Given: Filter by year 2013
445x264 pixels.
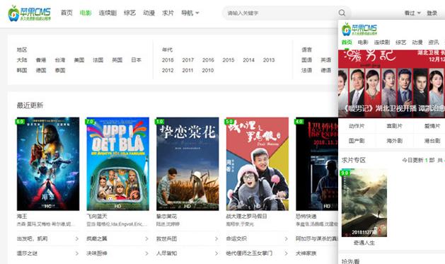Looking at the screenshot, I should click(269, 60).
